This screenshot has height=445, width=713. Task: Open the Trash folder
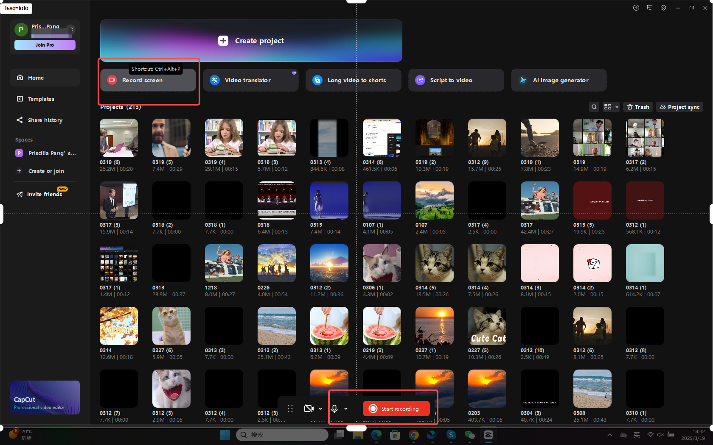[x=638, y=107]
